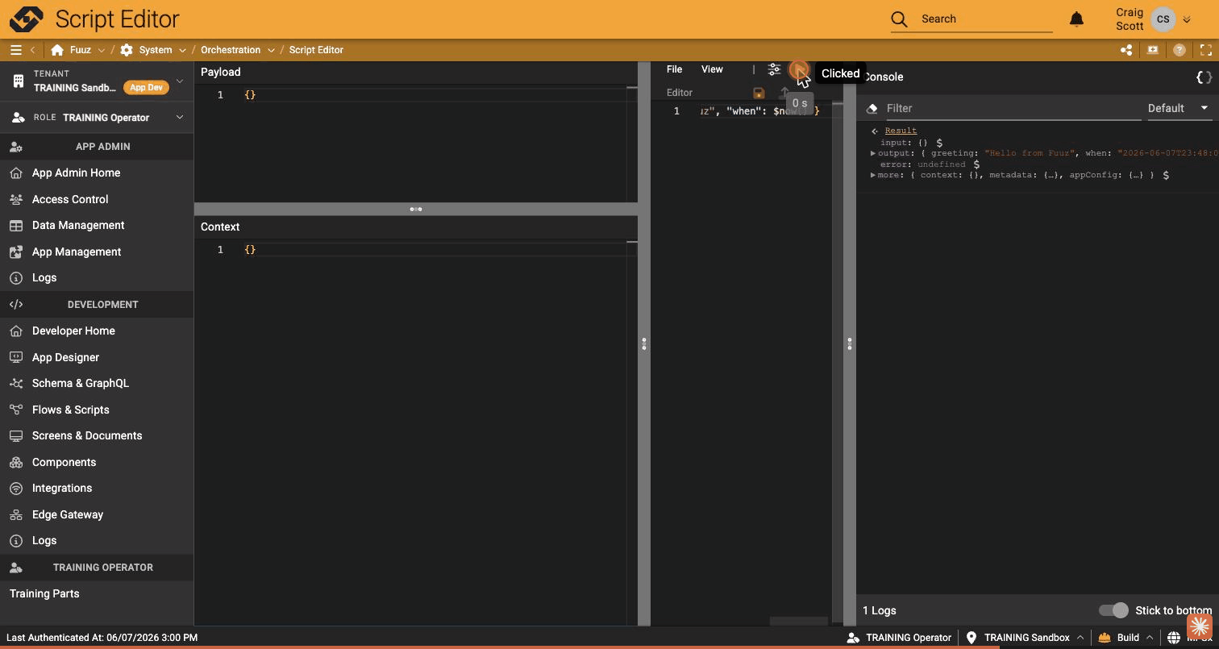Open the File menu
Image resolution: width=1219 pixels, height=649 pixels.
[674, 69]
